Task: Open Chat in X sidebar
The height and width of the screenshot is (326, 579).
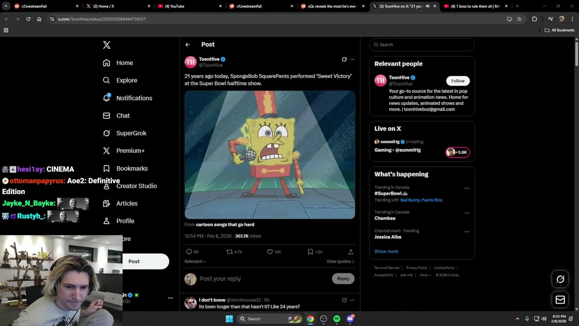Action: click(x=116, y=115)
